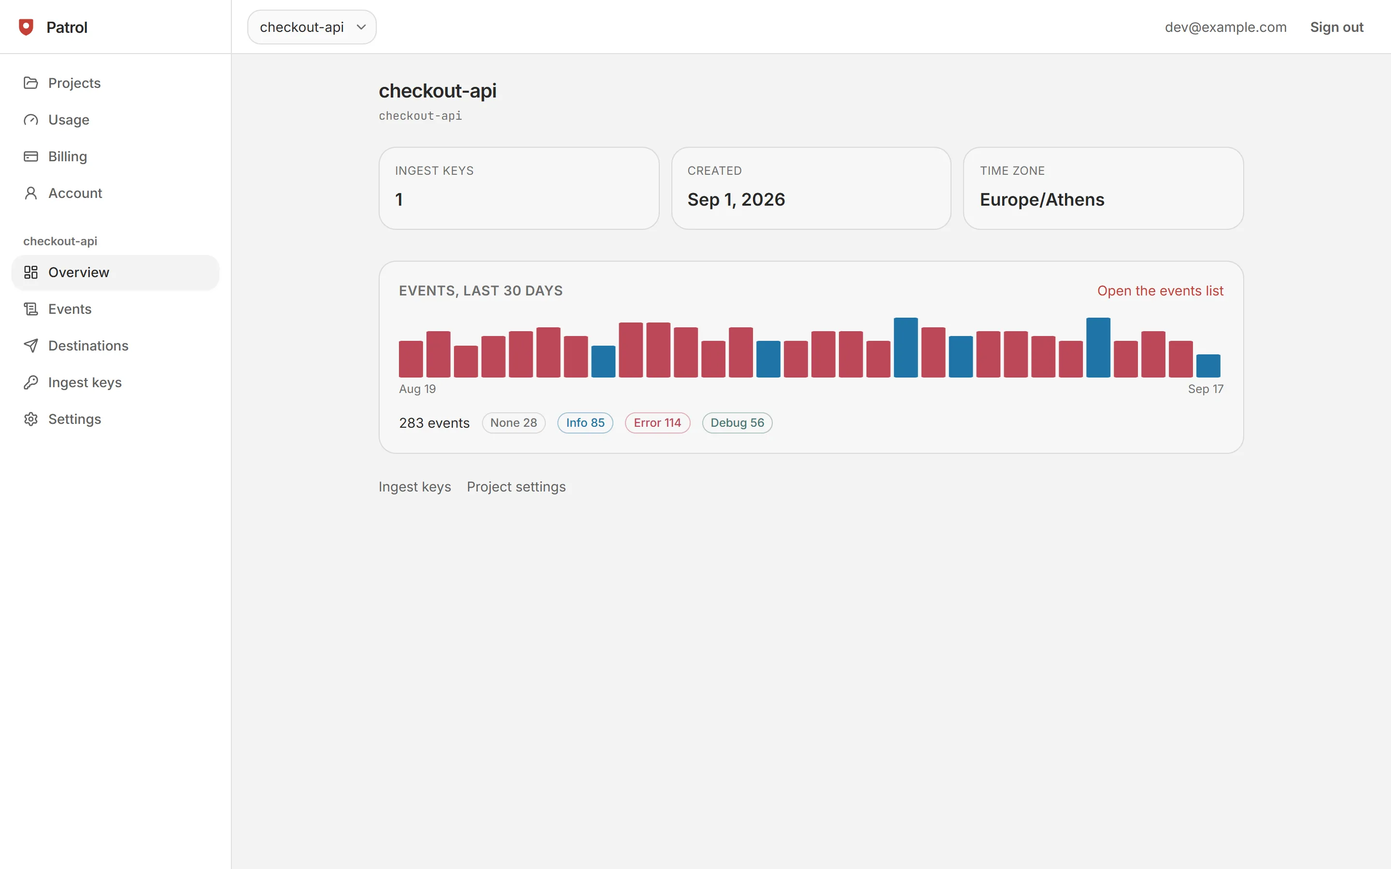Click the Events scroll icon
This screenshot has height=869, width=1391.
tap(31, 309)
